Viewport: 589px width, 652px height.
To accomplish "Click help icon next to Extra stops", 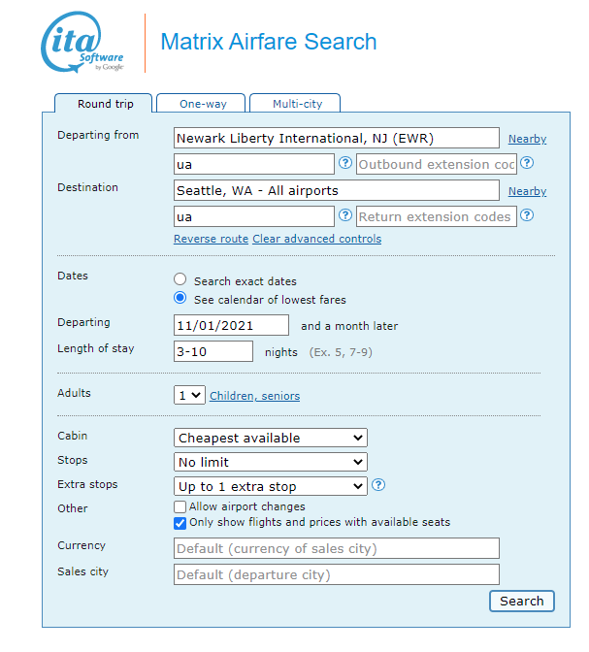I will coord(378,486).
